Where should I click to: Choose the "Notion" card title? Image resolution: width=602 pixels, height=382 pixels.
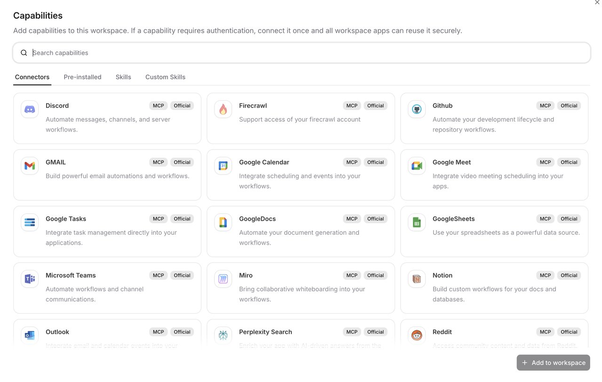[x=443, y=275]
